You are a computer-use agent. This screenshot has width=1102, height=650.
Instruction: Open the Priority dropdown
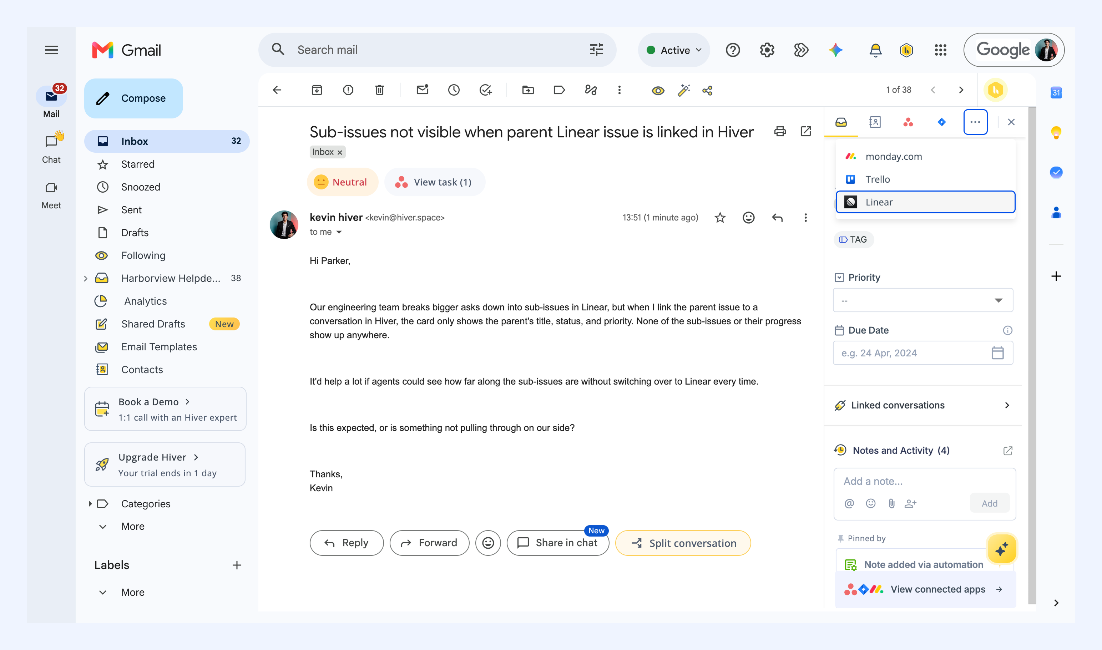coord(922,300)
